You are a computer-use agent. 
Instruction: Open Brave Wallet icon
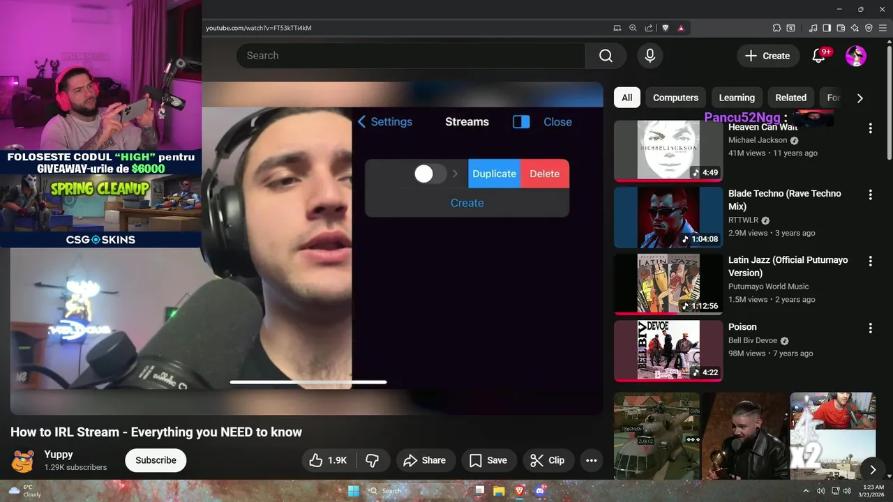click(841, 28)
